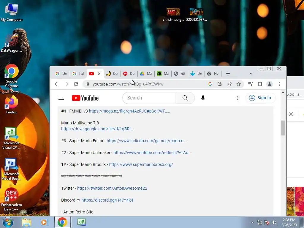304x228 pixels.
Task: Switch to the Google 'hal' tab
Action: [x=78, y=74]
